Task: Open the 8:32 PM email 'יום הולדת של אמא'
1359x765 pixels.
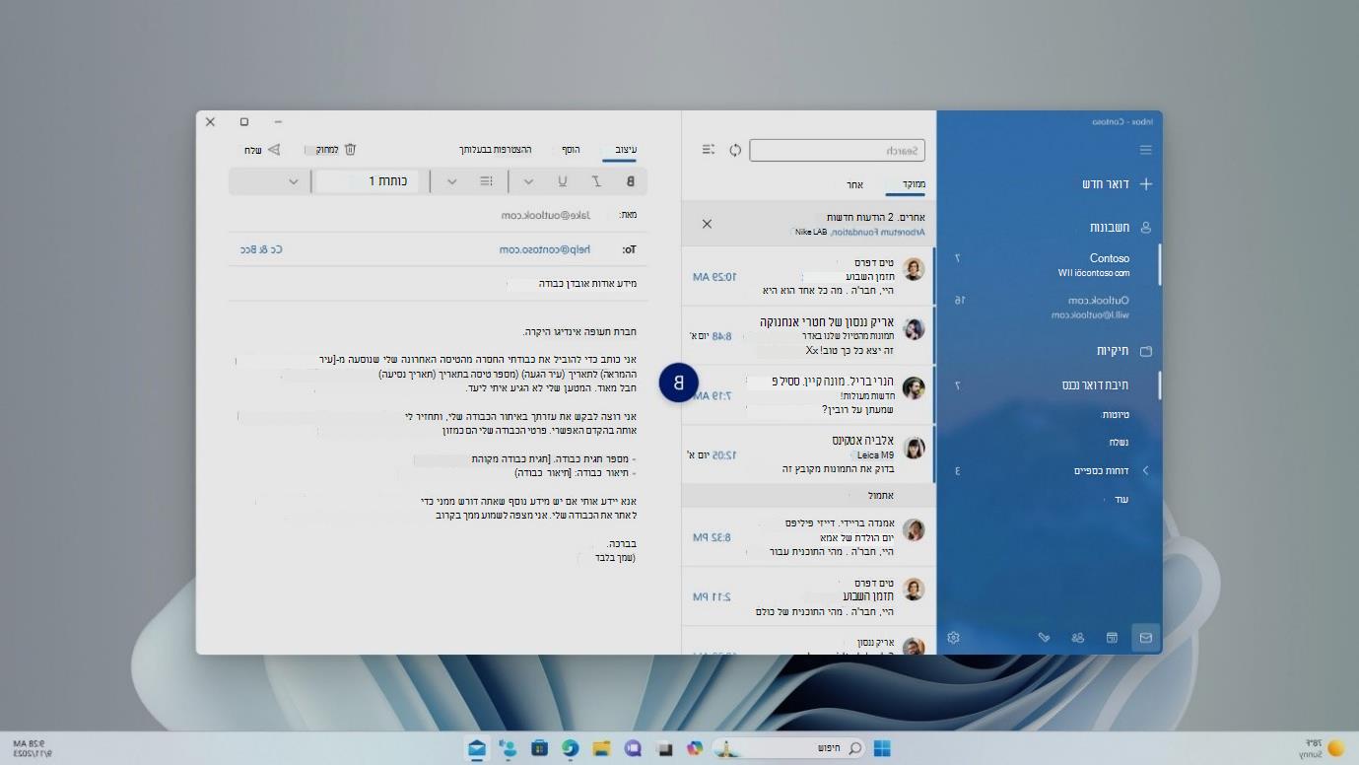Action: [x=809, y=537]
